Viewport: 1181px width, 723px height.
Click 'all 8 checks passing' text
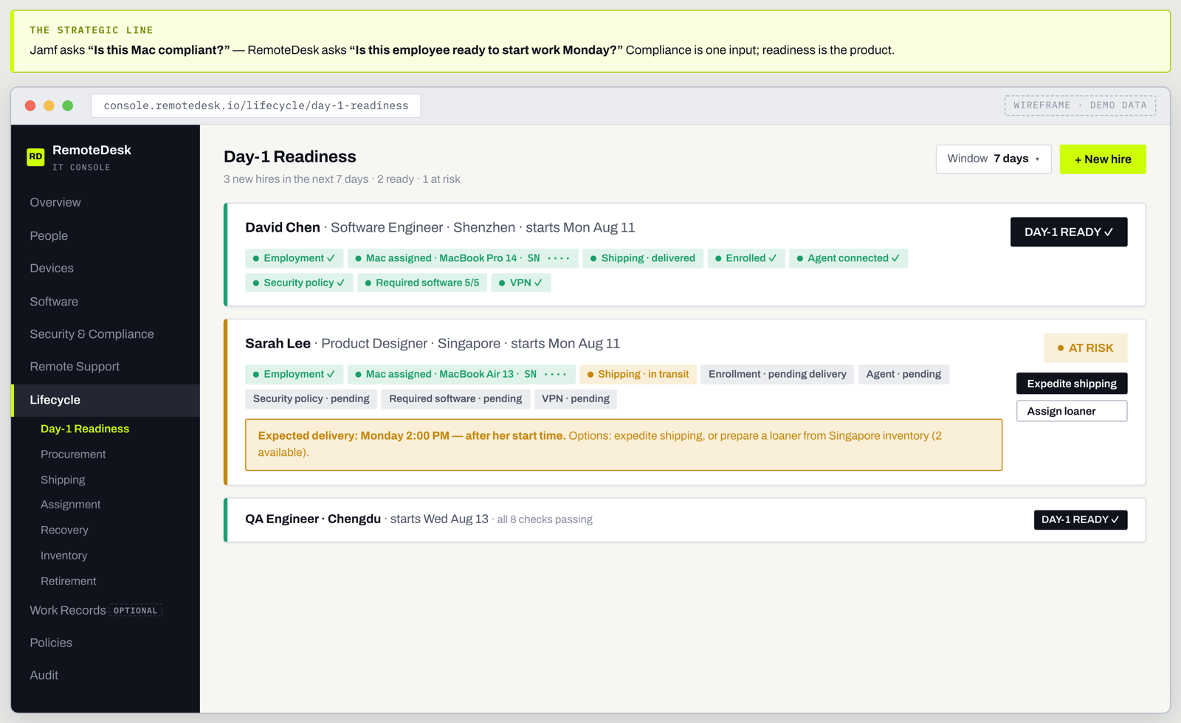coord(545,519)
